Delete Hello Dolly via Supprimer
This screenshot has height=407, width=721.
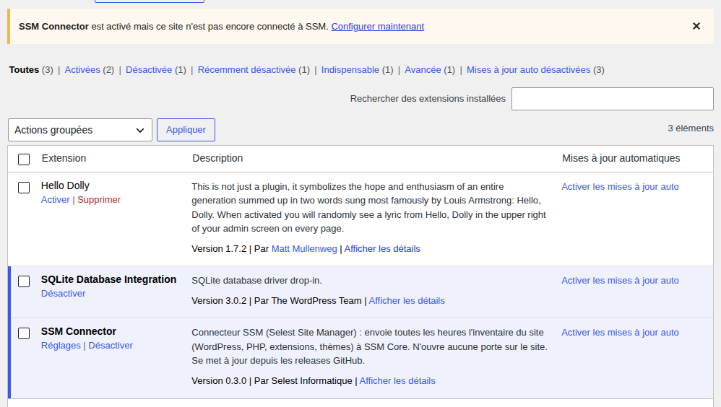pos(99,200)
